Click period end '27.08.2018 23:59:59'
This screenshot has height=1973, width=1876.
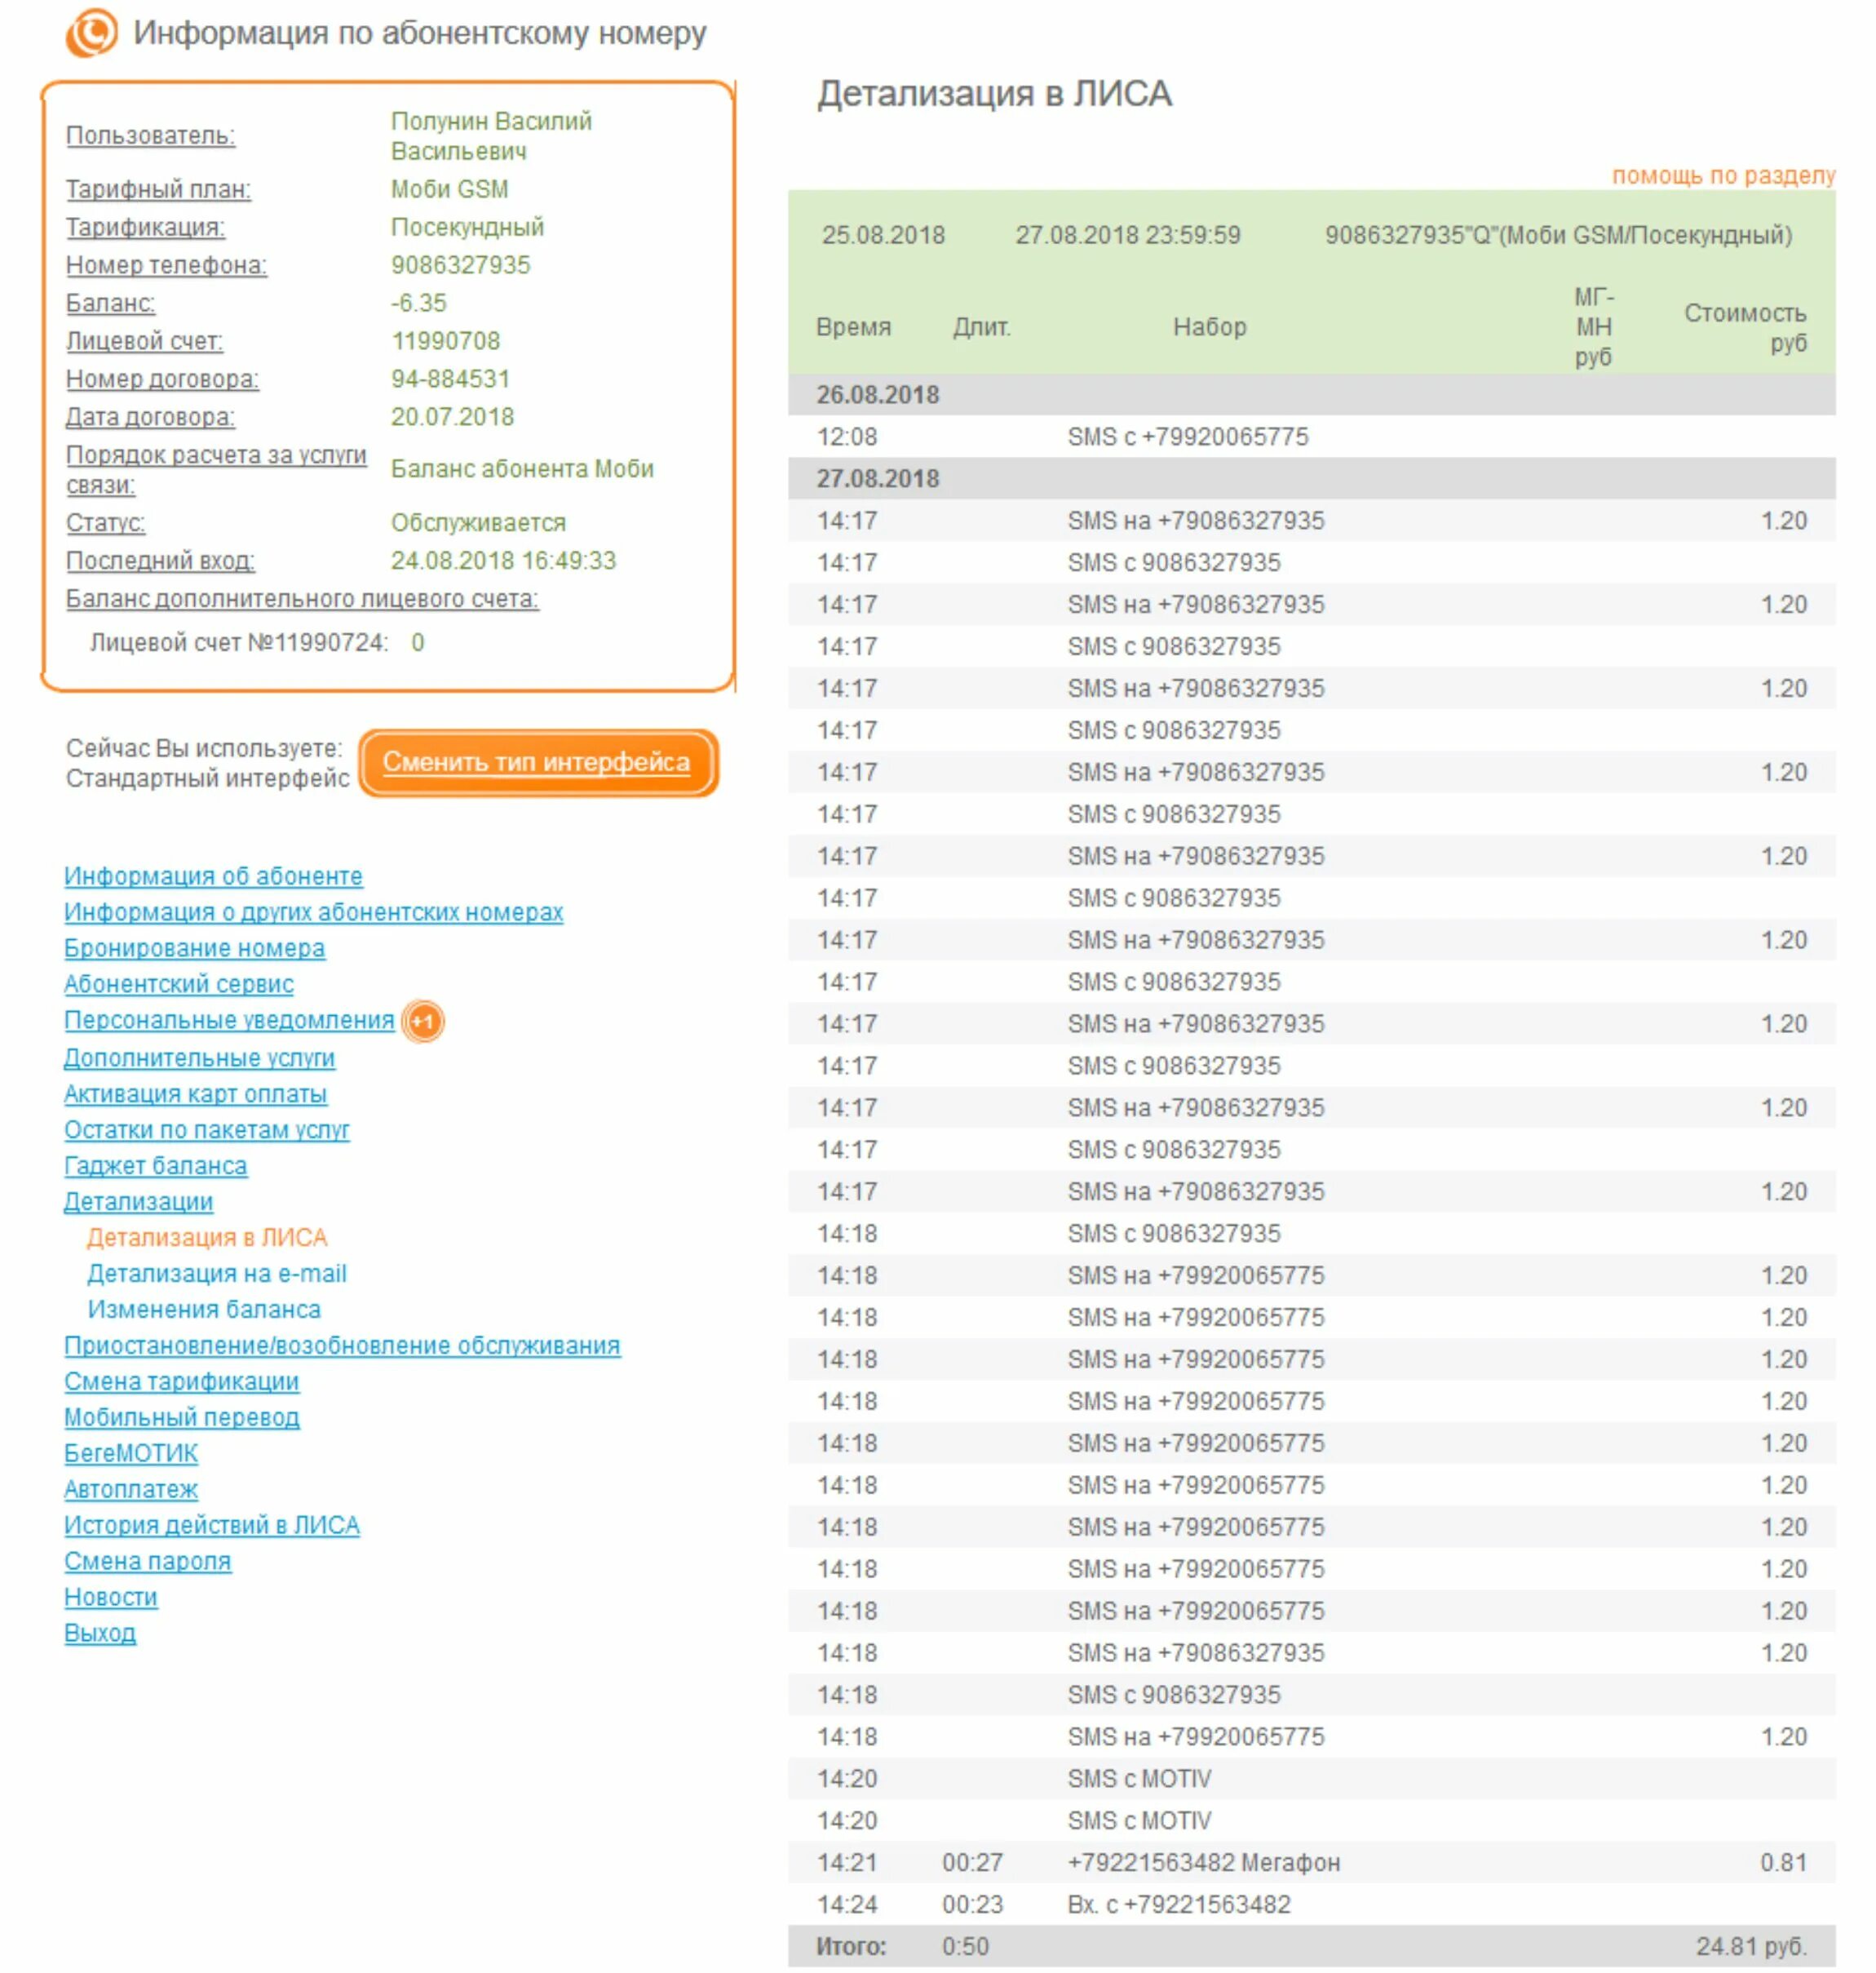click(1128, 236)
